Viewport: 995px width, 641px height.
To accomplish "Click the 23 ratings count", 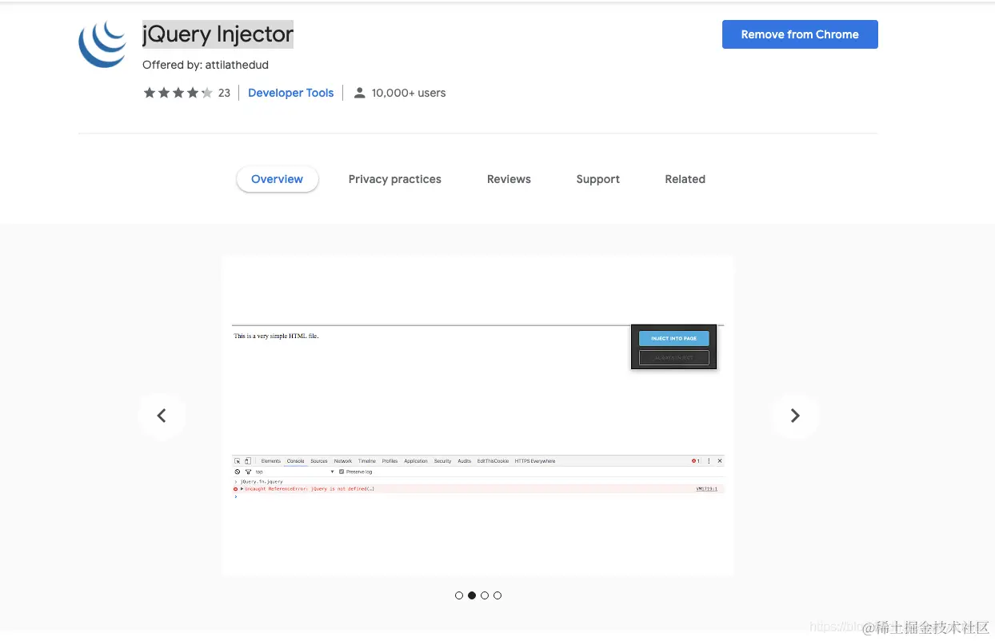I will click(x=224, y=93).
